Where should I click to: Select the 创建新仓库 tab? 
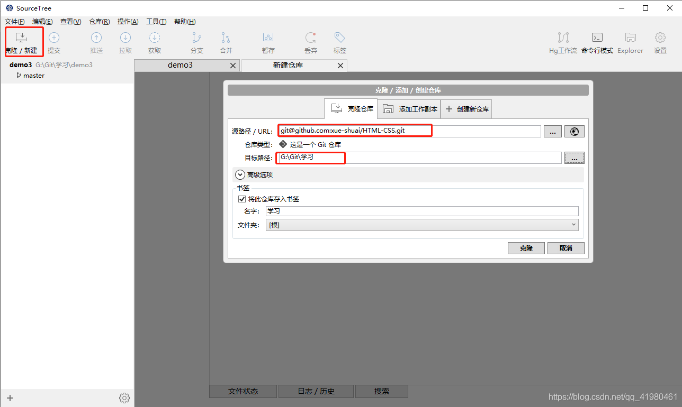point(466,109)
